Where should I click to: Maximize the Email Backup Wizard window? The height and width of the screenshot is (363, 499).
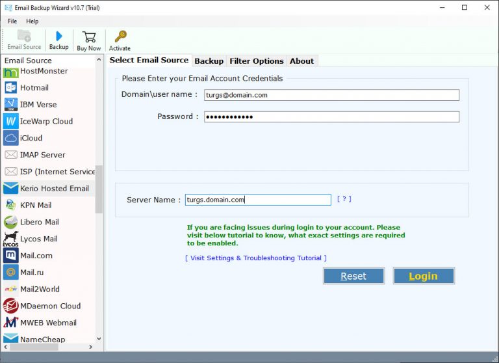[465, 7]
